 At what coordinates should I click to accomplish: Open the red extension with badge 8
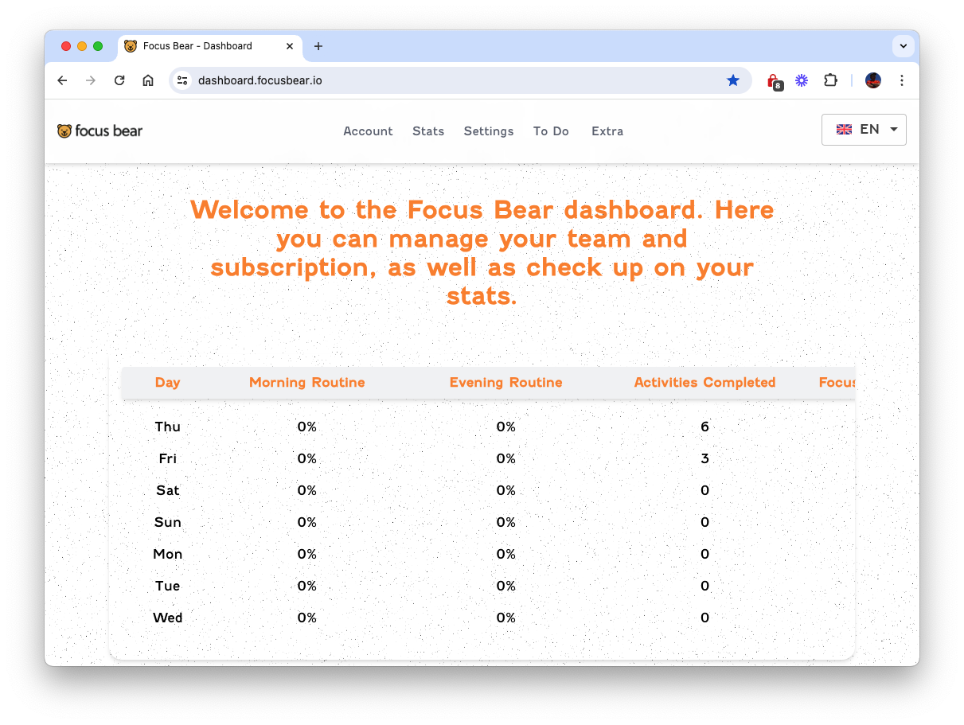pyautogui.click(x=774, y=81)
